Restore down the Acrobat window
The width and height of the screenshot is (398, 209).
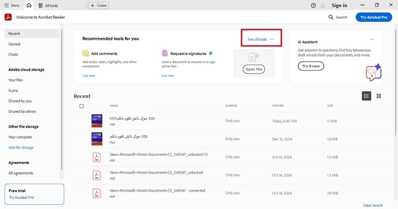coord(377,5)
